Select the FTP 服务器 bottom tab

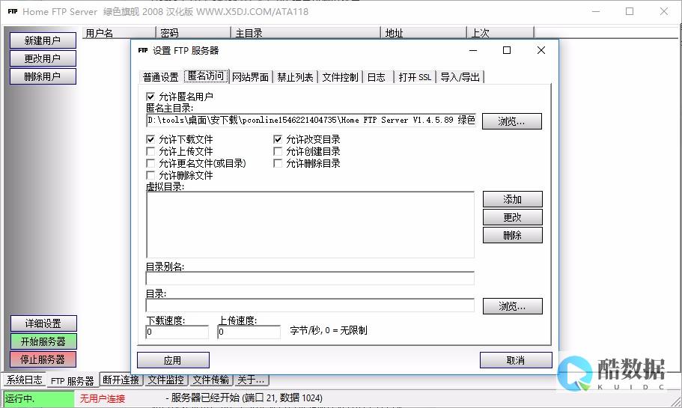pos(72,380)
